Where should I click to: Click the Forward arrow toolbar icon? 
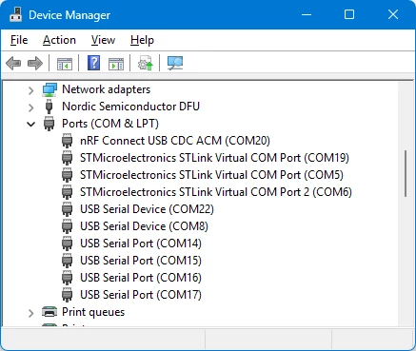click(35, 64)
